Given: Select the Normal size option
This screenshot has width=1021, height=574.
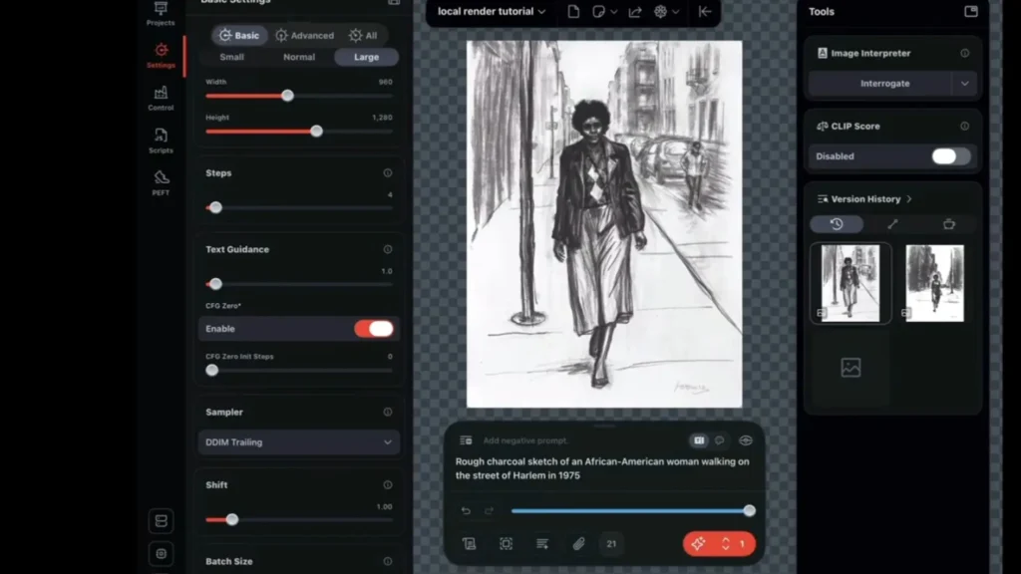Looking at the screenshot, I should pos(298,57).
